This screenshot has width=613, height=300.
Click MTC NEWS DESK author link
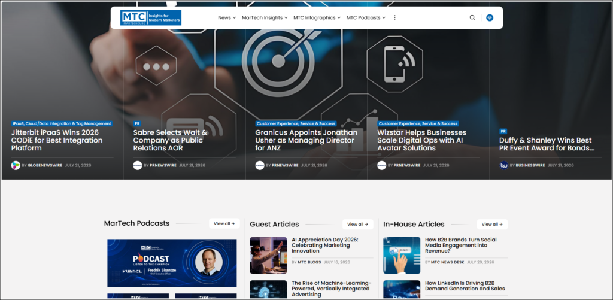point(447,262)
